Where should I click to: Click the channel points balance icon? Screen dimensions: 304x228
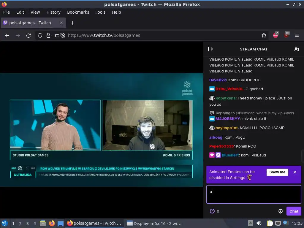tap(212, 211)
